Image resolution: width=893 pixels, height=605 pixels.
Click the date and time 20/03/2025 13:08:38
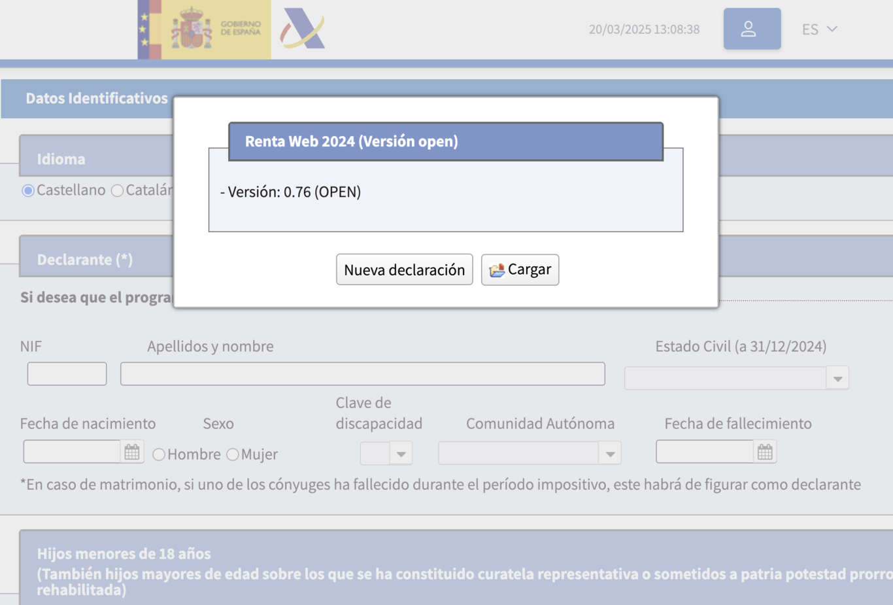(x=644, y=29)
